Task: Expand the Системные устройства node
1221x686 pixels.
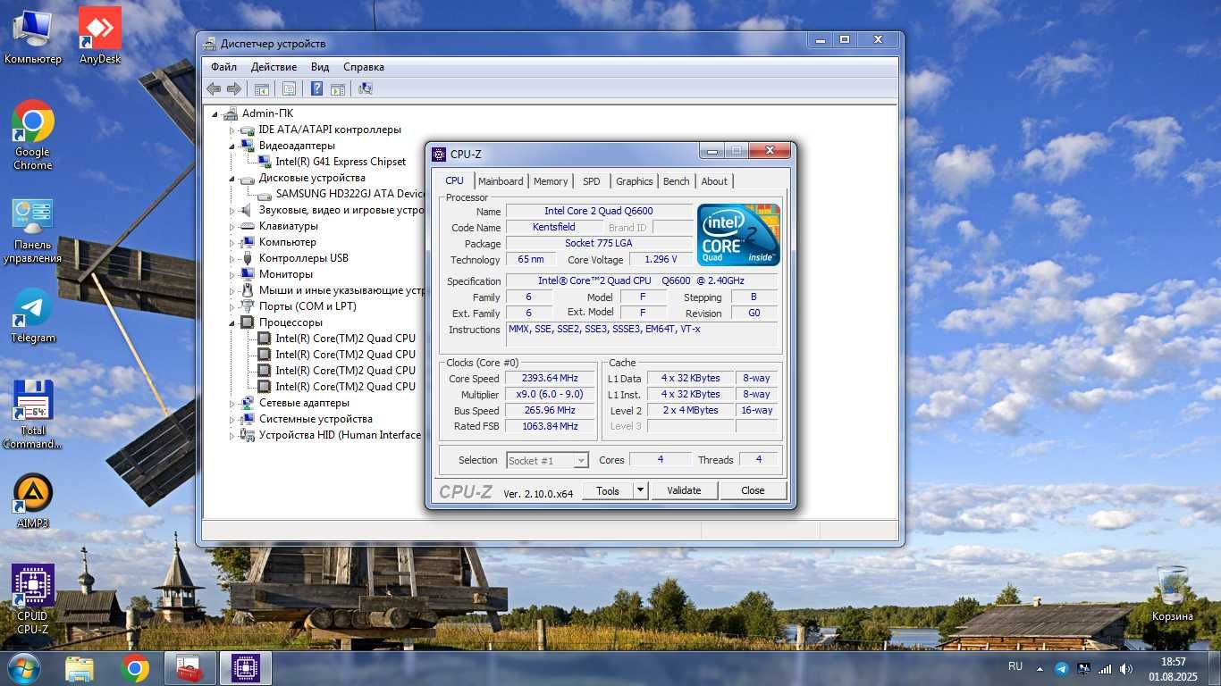Action: pos(232,420)
